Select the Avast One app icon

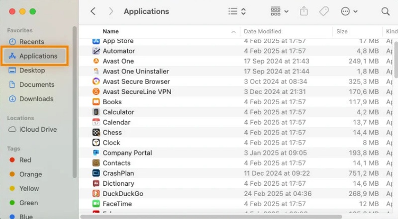pyautogui.click(x=96, y=61)
